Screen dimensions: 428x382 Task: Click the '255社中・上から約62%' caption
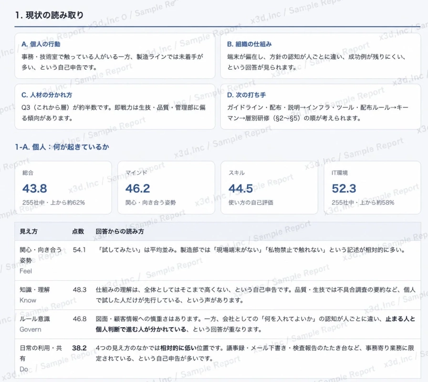point(53,202)
